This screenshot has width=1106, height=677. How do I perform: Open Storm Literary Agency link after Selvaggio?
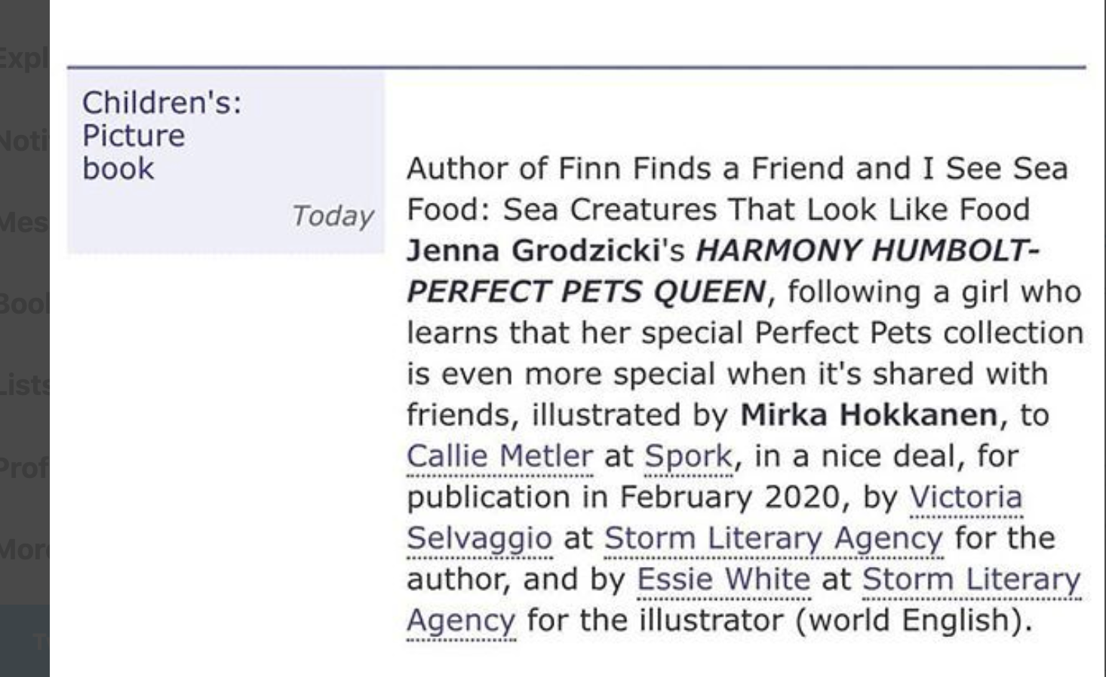pos(773,539)
